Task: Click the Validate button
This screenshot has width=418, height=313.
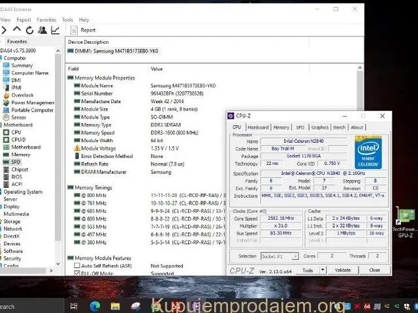Action: [x=343, y=270]
